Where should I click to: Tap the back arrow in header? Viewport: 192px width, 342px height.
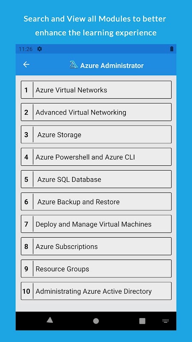[26, 65]
